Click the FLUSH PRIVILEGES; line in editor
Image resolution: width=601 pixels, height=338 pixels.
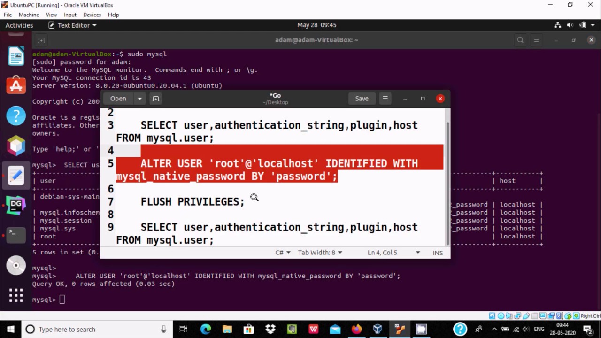193,202
